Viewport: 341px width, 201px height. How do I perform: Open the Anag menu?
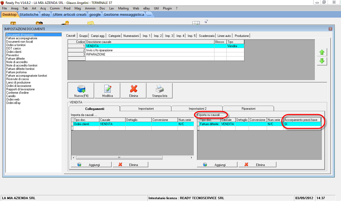click(x=15, y=8)
